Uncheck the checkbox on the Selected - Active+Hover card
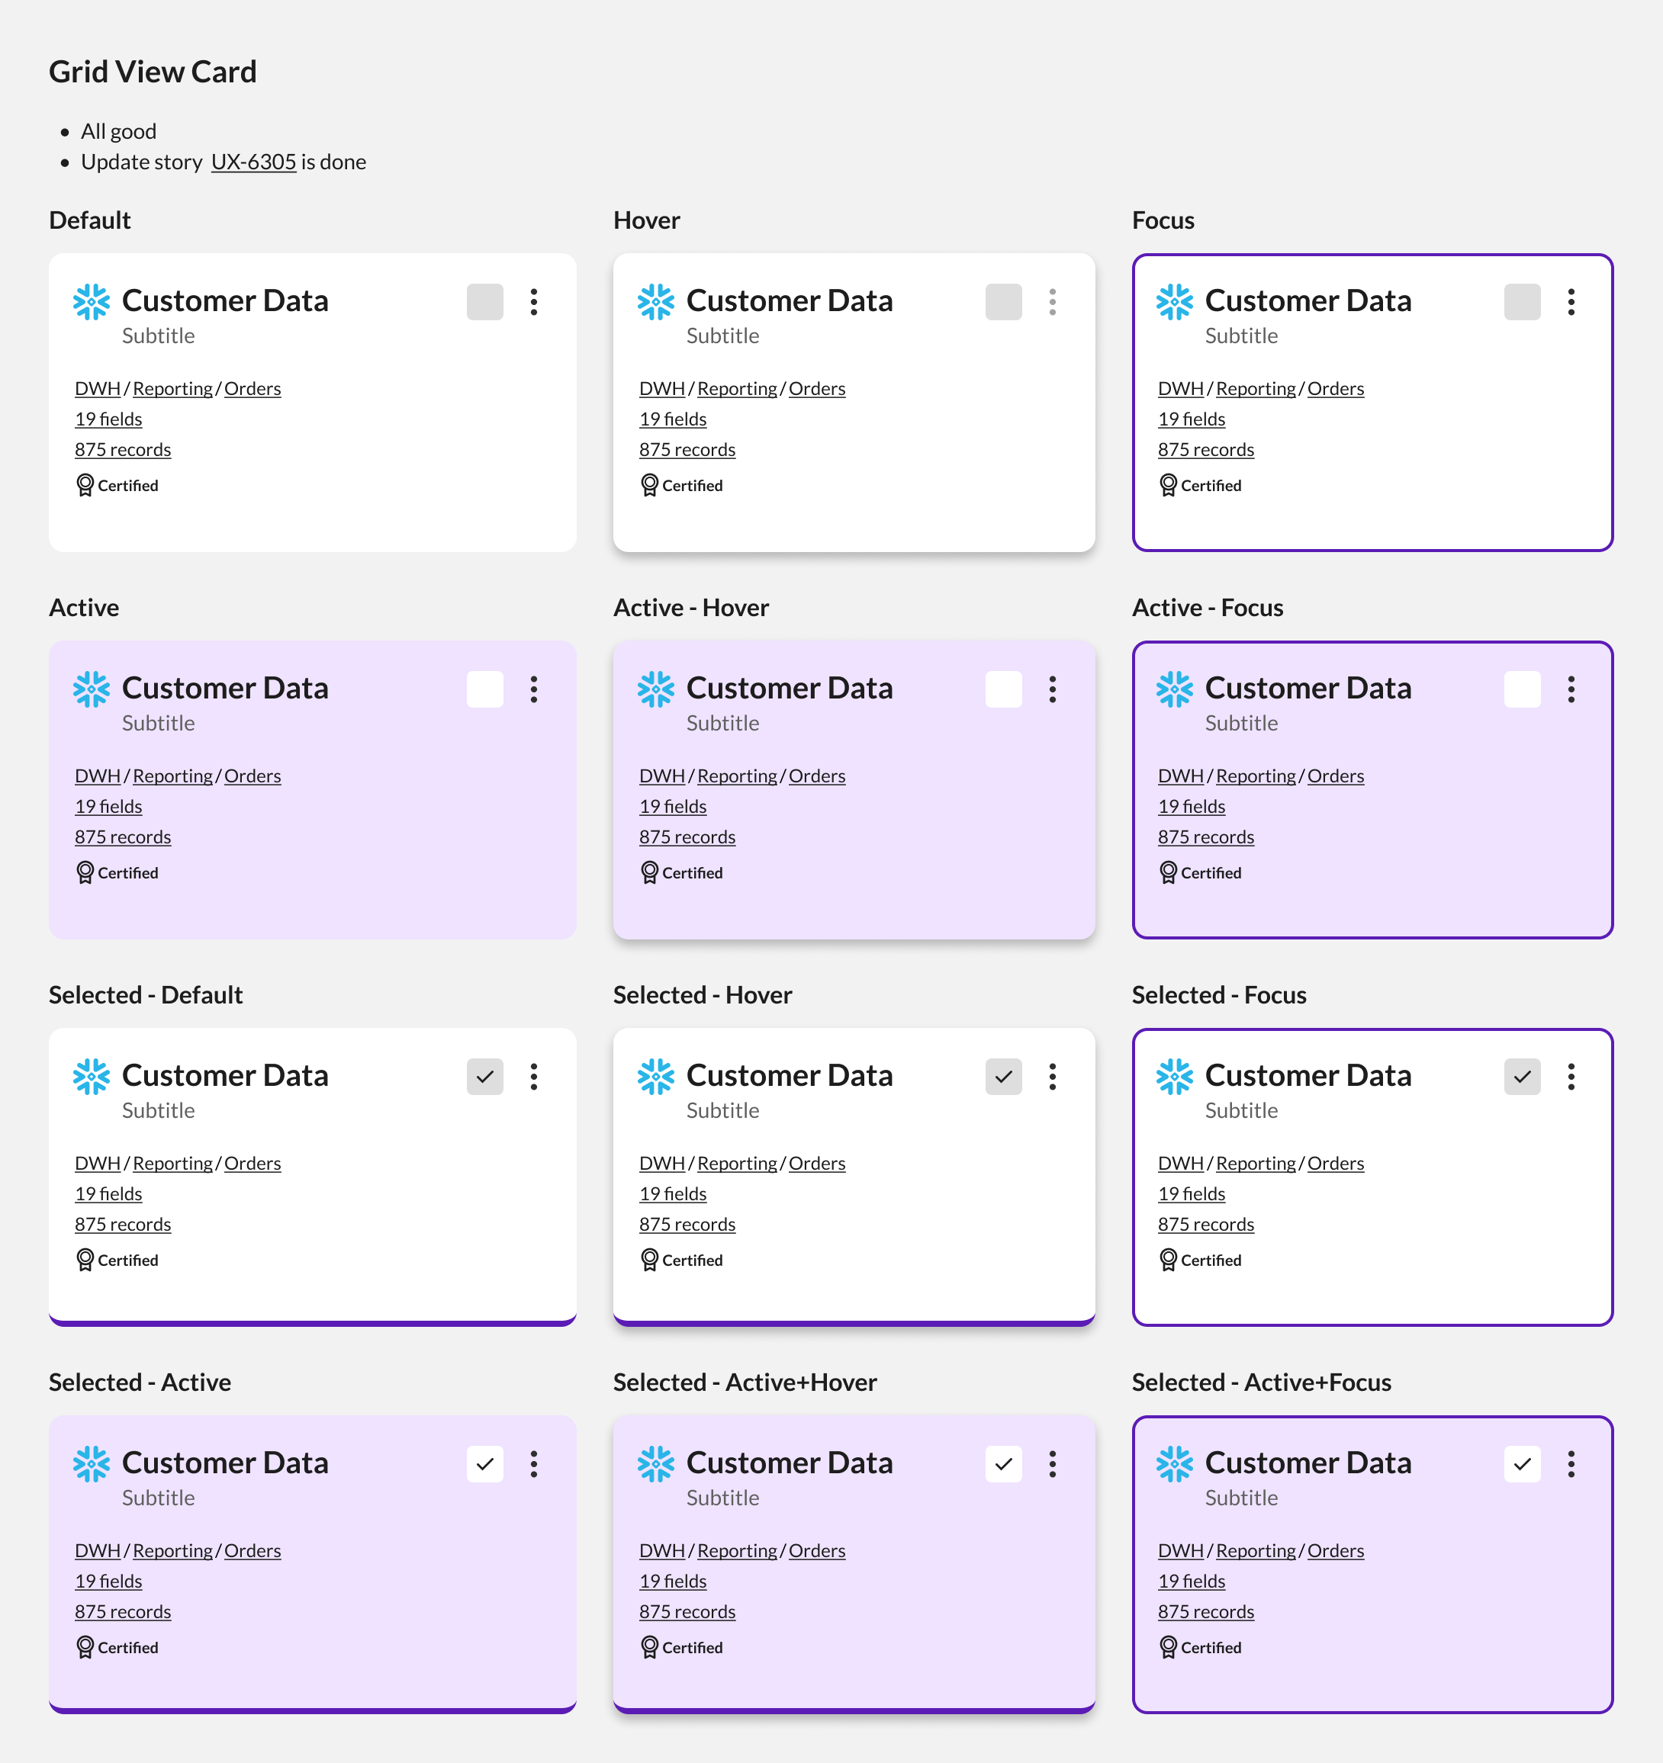The height and width of the screenshot is (1763, 1663). tap(1004, 1464)
